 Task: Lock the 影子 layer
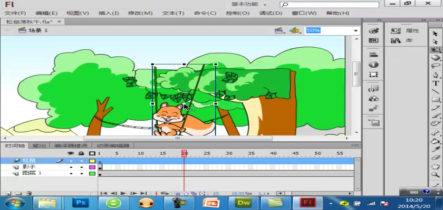81,167
